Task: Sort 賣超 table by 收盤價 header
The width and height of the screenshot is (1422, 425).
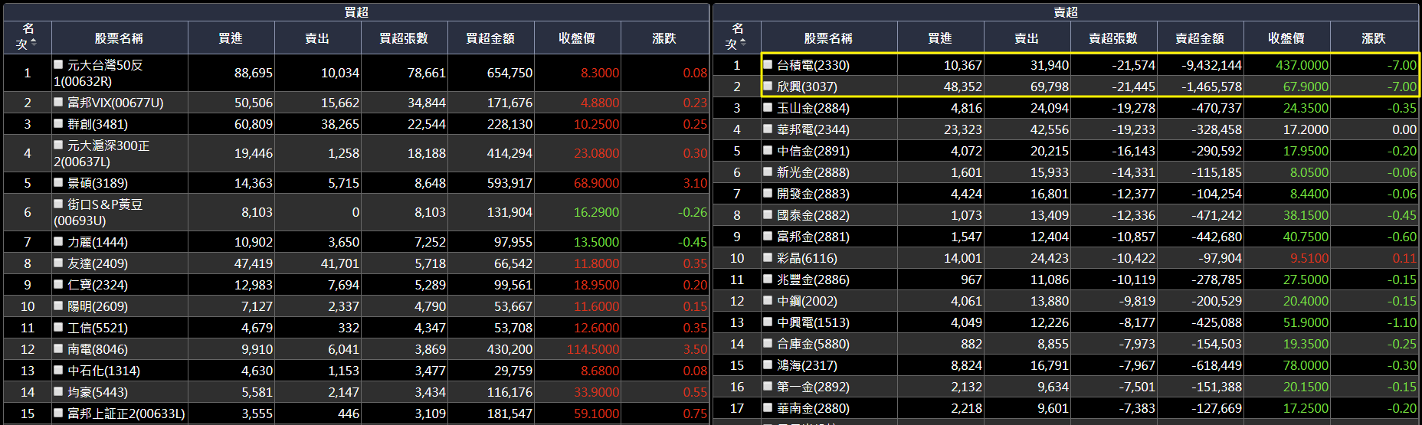Action: [x=1286, y=38]
